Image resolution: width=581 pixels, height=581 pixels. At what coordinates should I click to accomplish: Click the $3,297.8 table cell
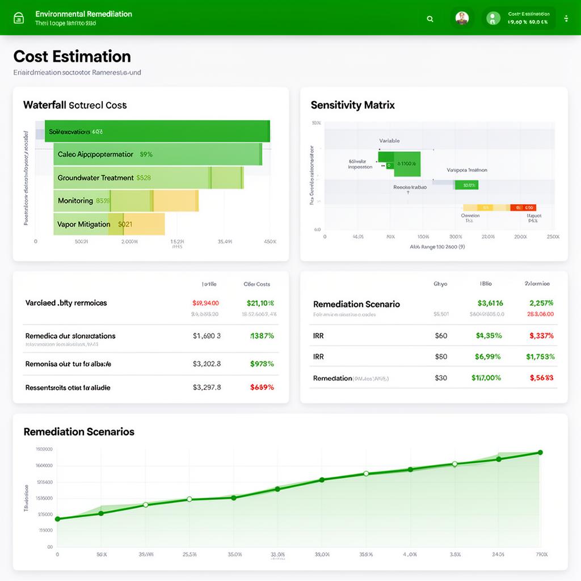pos(207,387)
